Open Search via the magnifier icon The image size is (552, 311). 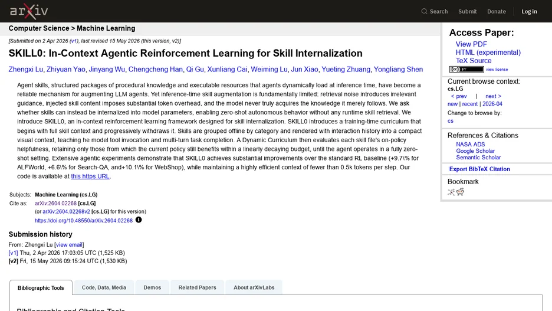click(x=424, y=11)
